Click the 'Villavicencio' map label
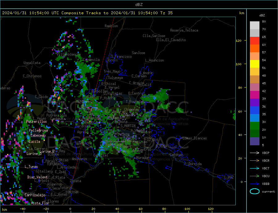278x213 pixels. pos(69,54)
